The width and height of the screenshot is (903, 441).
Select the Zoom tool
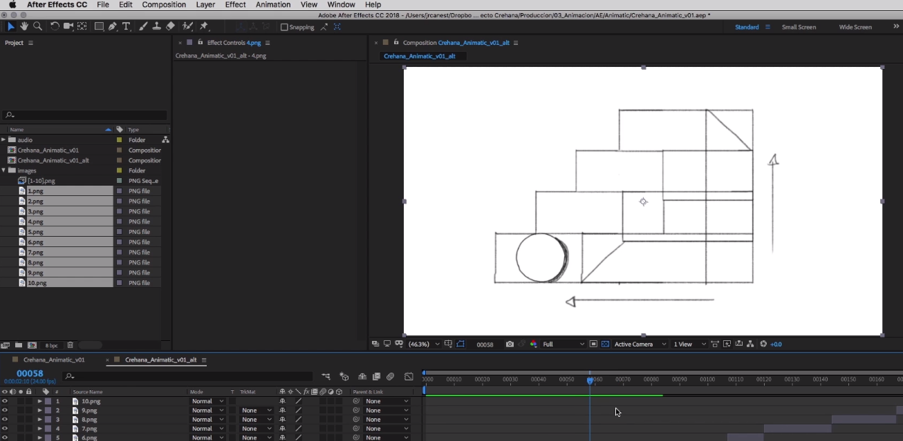click(37, 26)
